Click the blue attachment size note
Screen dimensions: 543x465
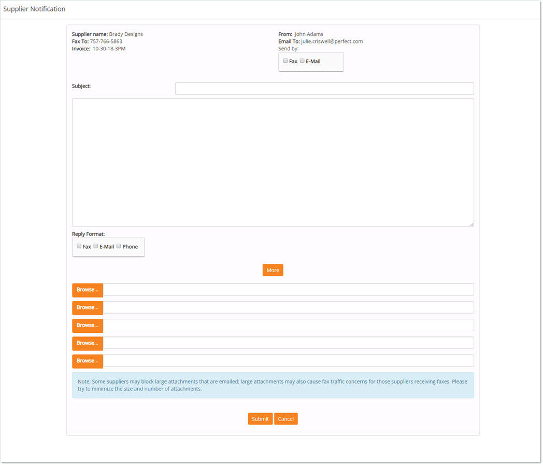point(273,385)
